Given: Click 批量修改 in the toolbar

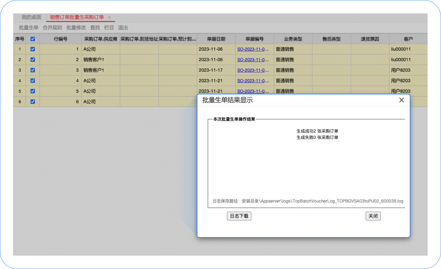Looking at the screenshot, I should (76, 28).
